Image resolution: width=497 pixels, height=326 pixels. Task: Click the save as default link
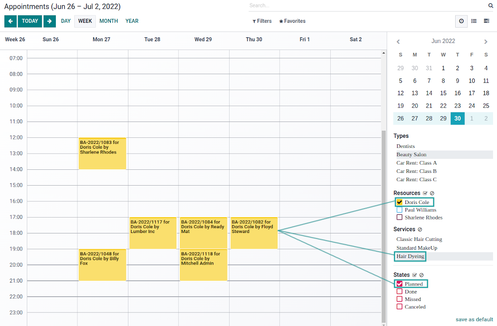[474, 319]
